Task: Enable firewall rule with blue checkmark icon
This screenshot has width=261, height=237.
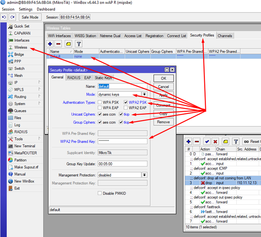Action: [x=207, y=142]
